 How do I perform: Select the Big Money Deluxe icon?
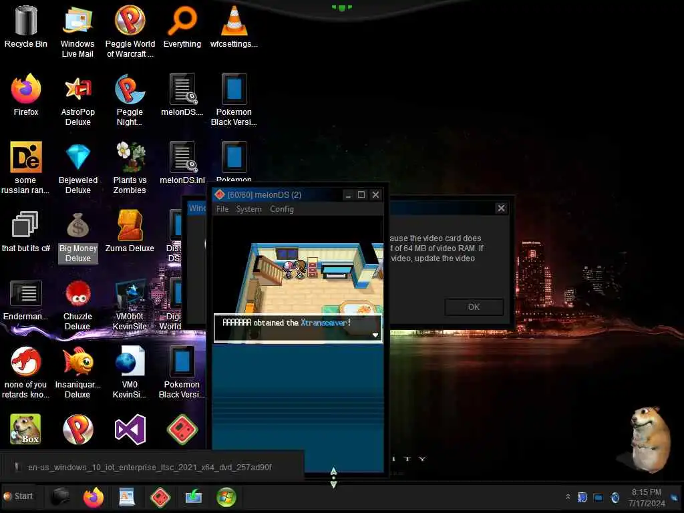coord(77,236)
